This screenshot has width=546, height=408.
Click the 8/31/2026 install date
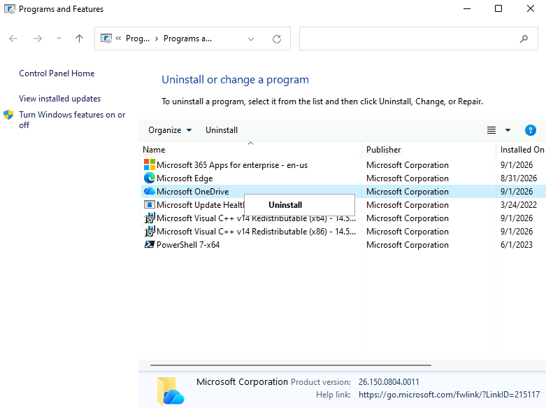pos(519,178)
